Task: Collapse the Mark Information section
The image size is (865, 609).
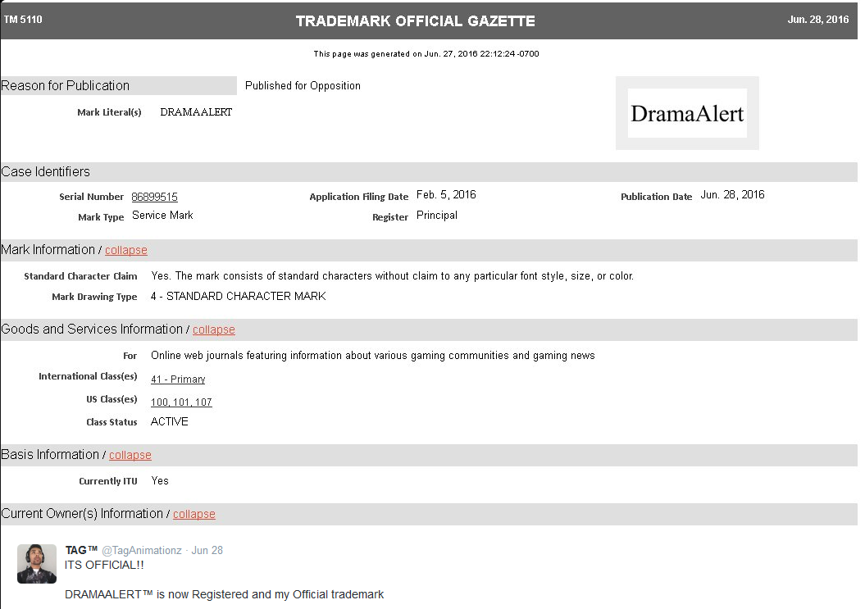Action: (125, 250)
